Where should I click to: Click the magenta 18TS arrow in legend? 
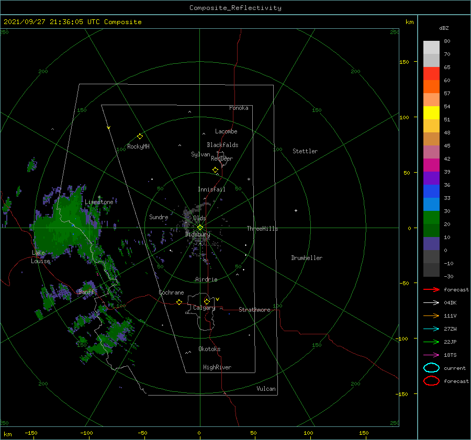pyautogui.click(x=431, y=355)
